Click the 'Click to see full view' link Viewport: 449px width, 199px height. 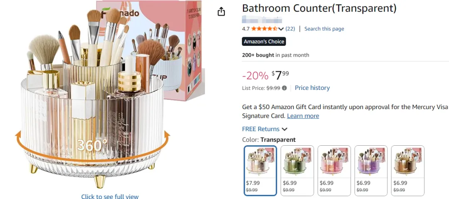tap(110, 197)
